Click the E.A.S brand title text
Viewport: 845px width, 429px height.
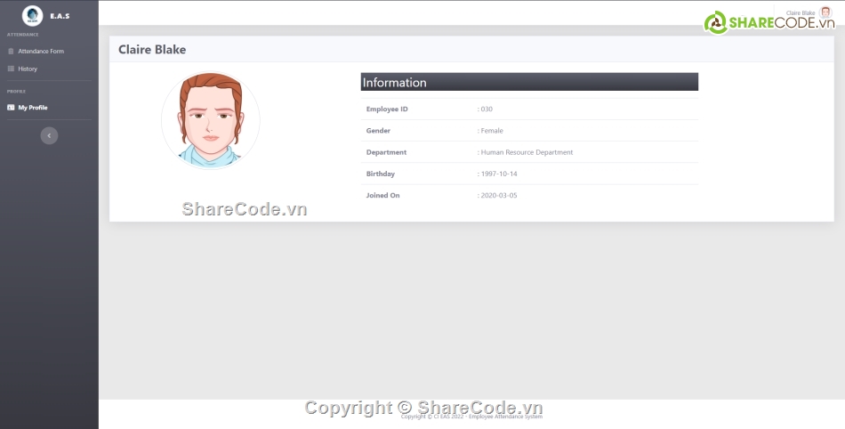(60, 16)
